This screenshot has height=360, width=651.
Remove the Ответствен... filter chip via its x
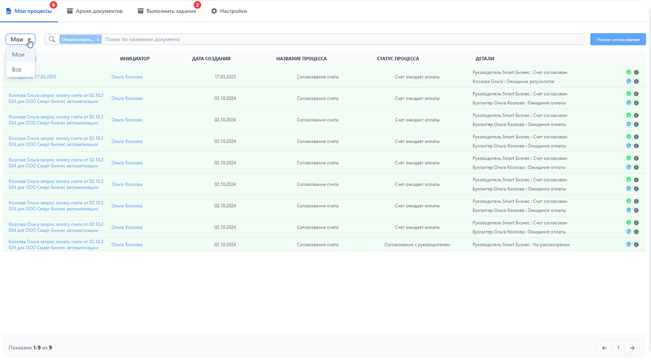97,40
